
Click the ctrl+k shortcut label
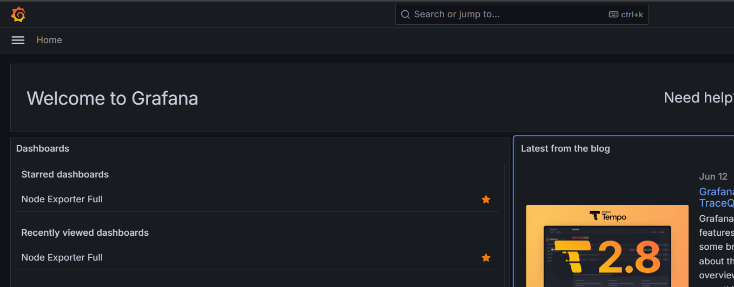tap(632, 15)
